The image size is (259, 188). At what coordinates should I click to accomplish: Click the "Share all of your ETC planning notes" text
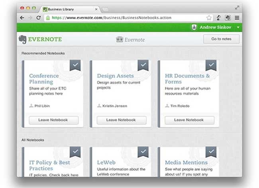[47, 91]
